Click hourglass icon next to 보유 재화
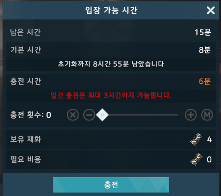The width and height of the screenshot is (221, 196). coord(196,139)
